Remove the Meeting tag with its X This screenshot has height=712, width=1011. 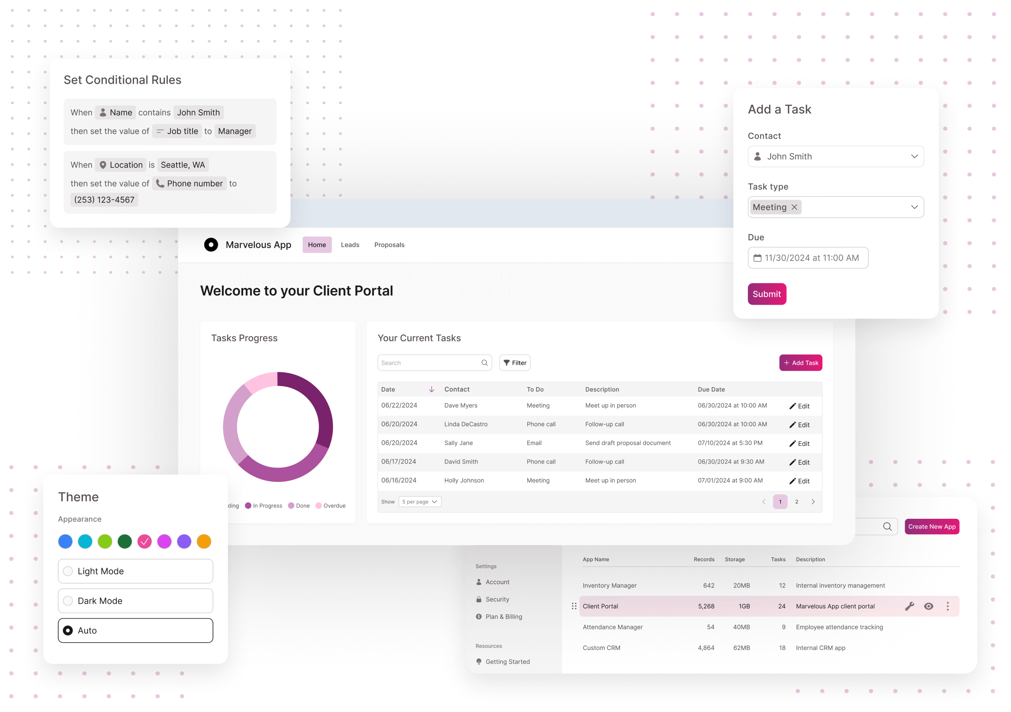click(x=794, y=207)
